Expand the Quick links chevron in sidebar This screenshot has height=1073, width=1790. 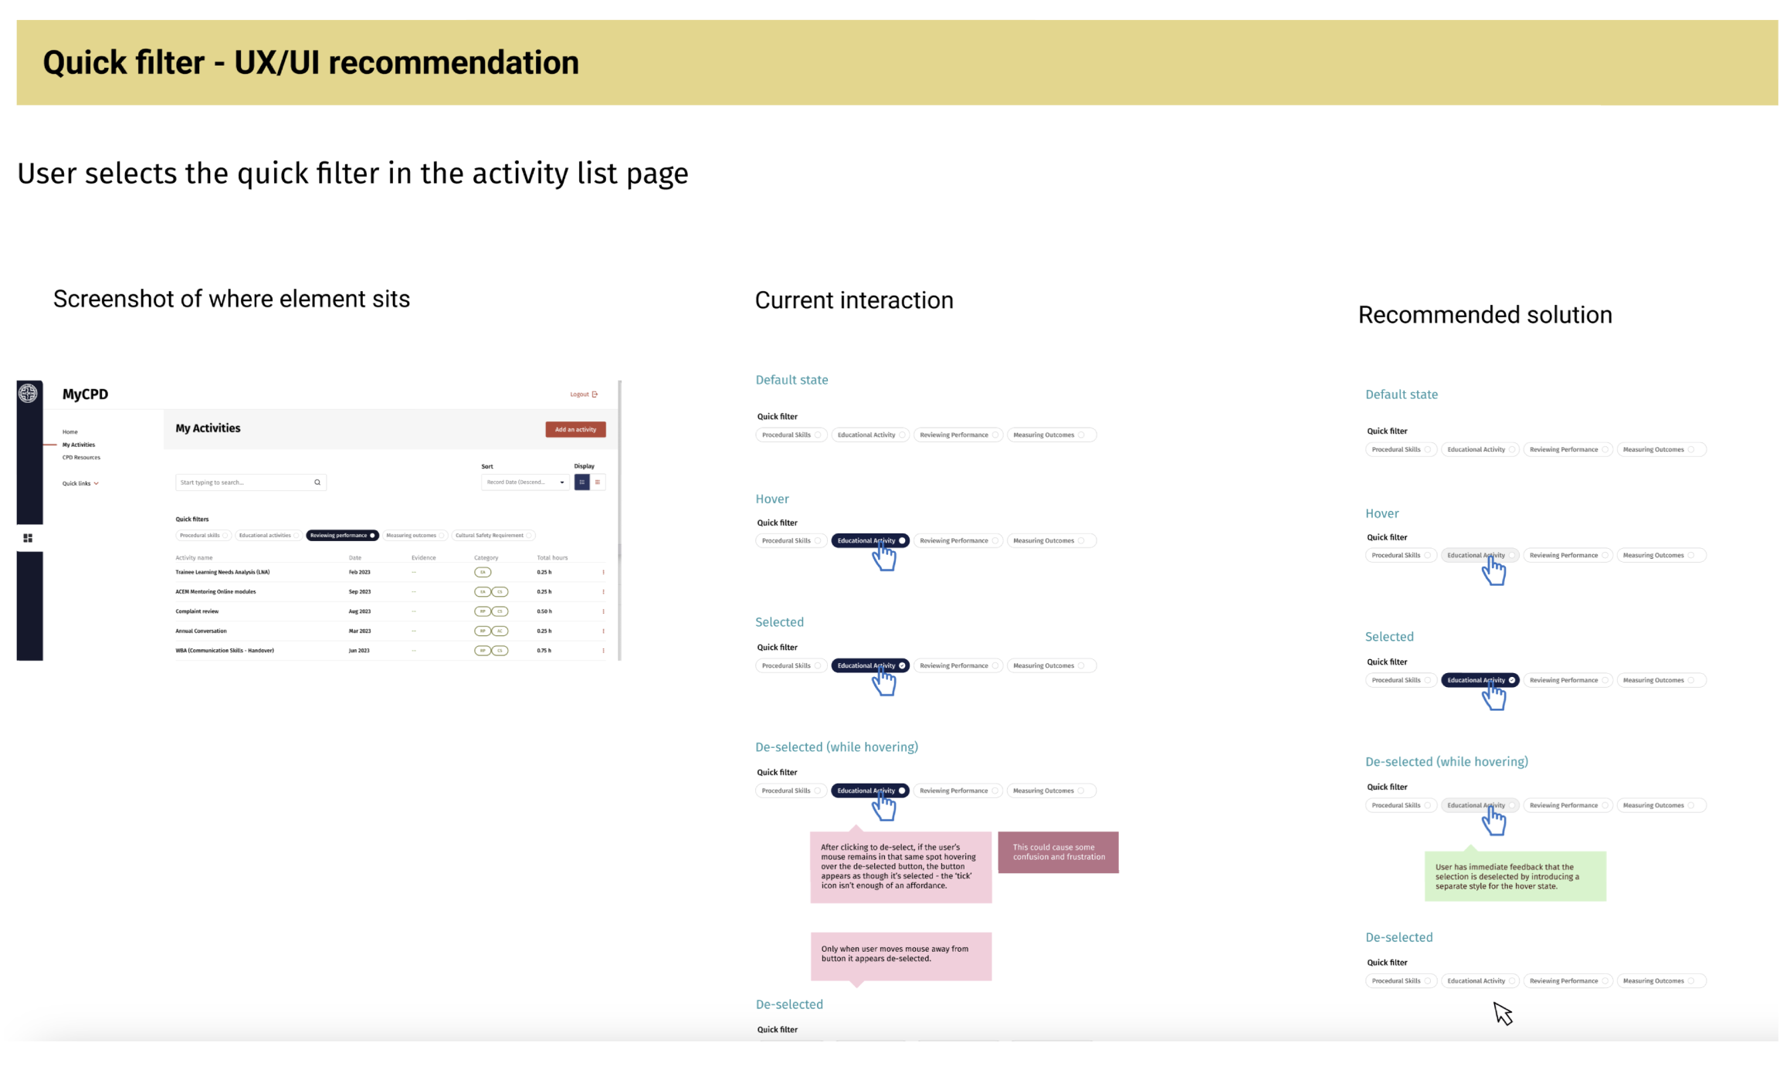(x=97, y=484)
